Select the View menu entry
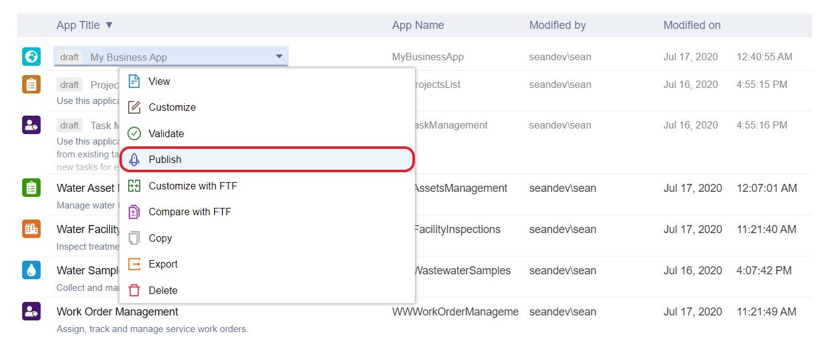This screenshot has height=353, width=820. (159, 81)
